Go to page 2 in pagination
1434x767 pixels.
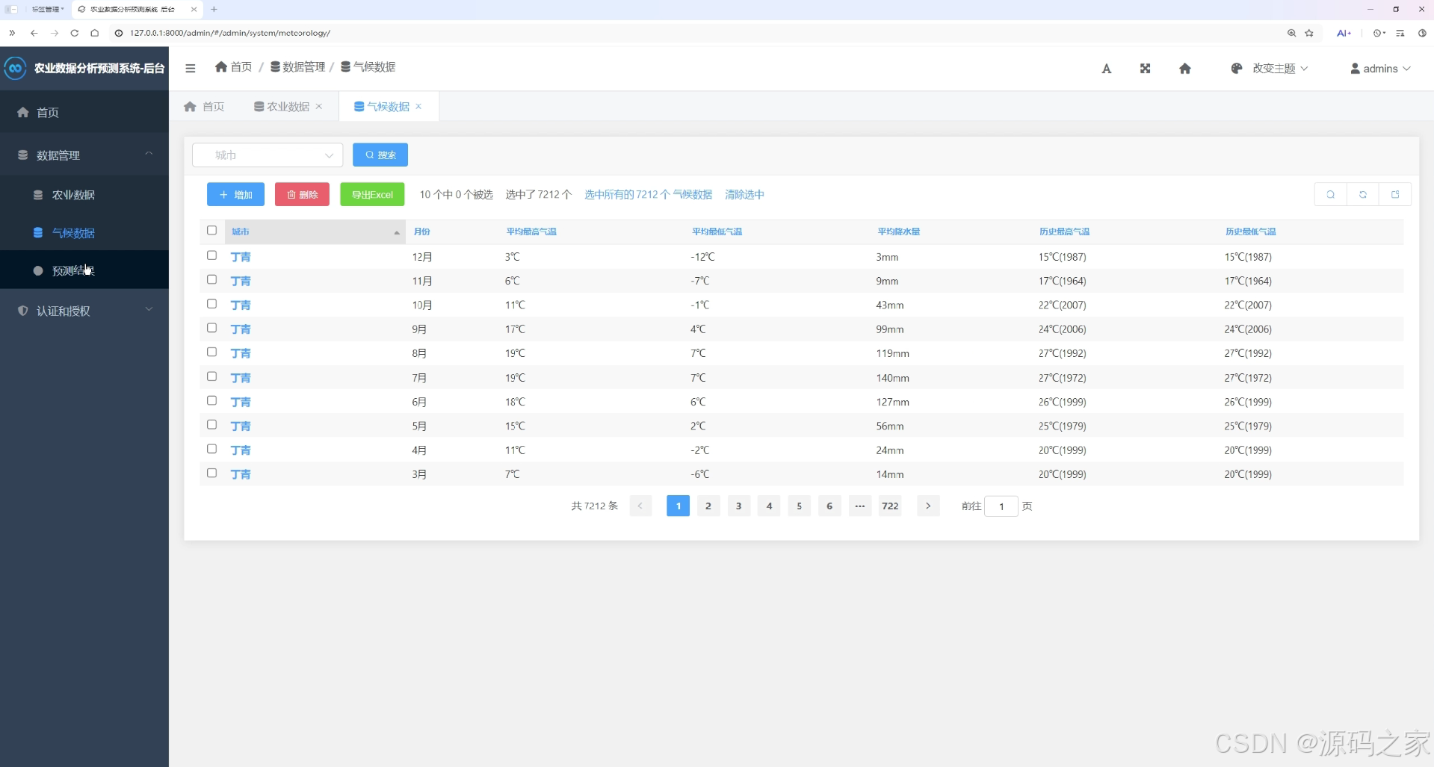pos(708,506)
